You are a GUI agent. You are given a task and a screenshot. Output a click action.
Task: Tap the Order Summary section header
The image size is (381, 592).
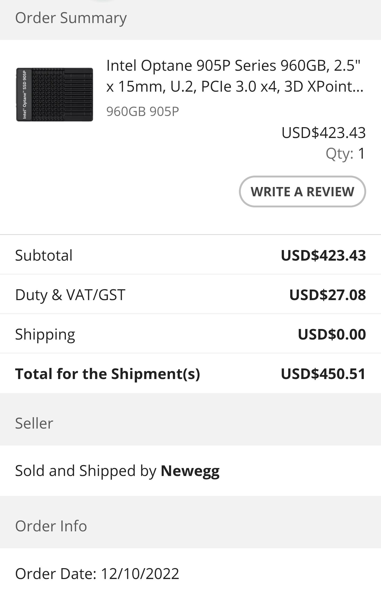(71, 18)
